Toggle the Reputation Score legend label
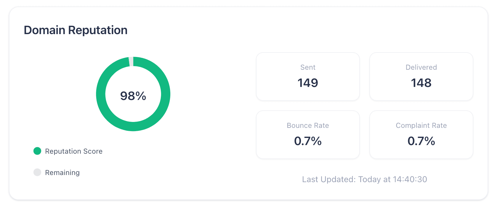This screenshot has height=213, width=500. [x=74, y=151]
